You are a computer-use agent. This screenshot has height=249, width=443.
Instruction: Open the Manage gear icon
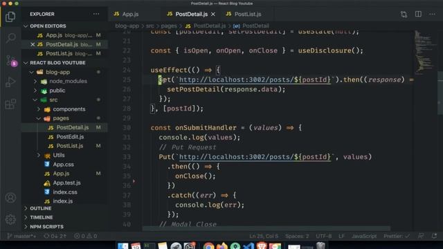pos(10,219)
